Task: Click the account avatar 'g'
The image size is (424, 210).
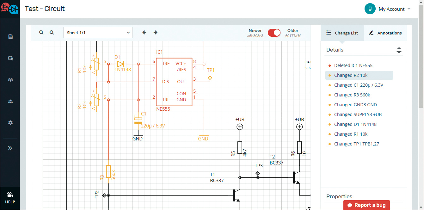Action: (370, 9)
